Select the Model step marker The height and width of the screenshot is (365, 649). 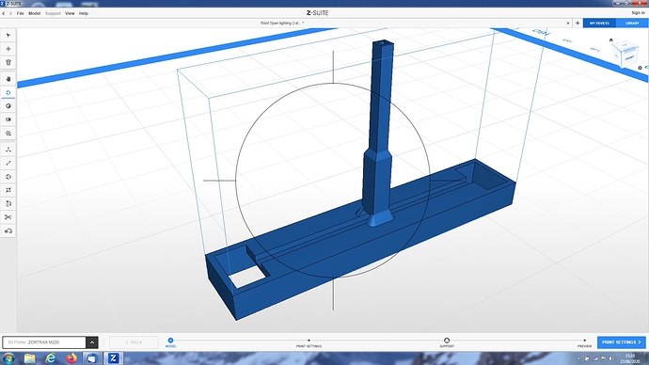170,341
